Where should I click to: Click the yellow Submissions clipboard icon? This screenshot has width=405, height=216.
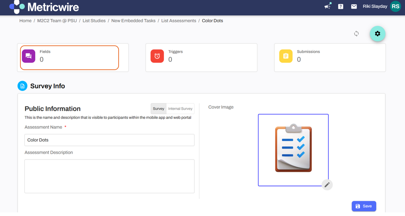(286, 56)
